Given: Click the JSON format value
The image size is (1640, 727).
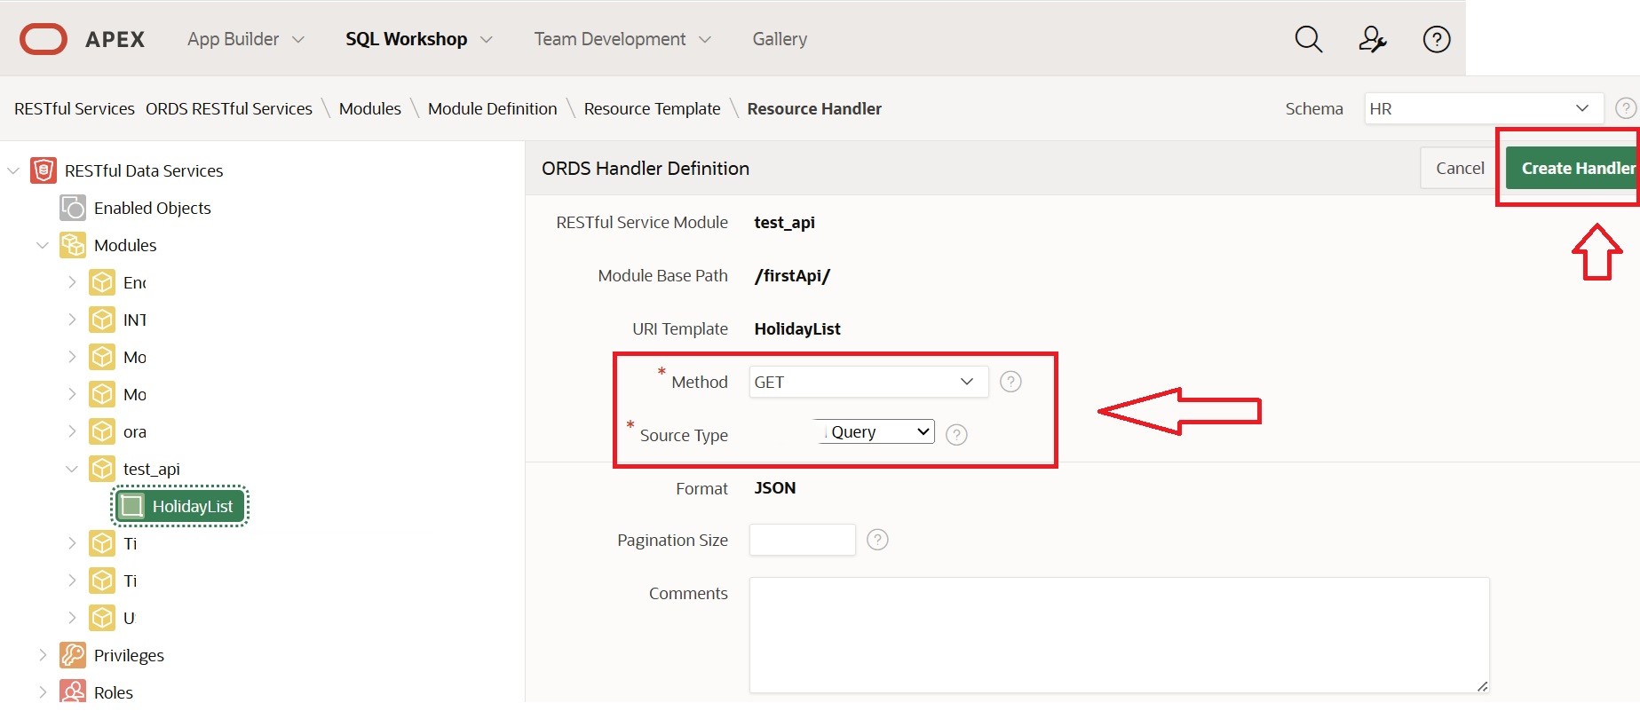Looking at the screenshot, I should click(x=775, y=488).
